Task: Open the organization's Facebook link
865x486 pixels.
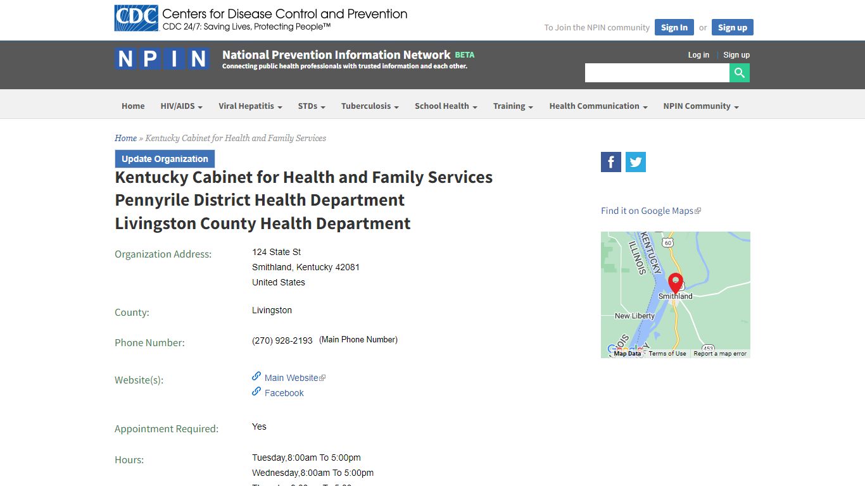Action: 284,393
